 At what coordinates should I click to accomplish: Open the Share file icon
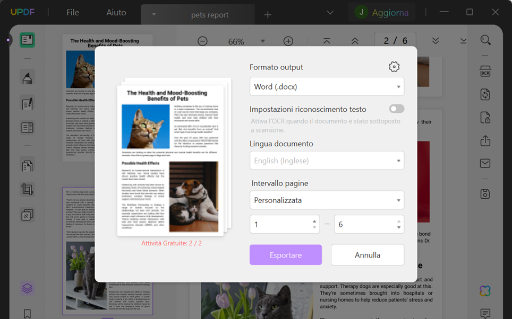point(485,141)
